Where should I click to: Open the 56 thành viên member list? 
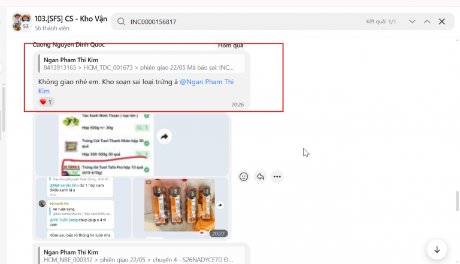click(x=52, y=28)
